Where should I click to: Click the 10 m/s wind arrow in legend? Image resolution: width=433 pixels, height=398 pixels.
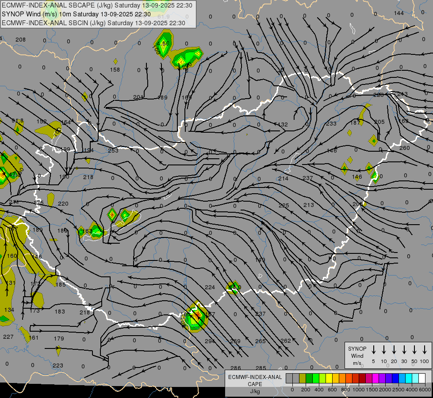click(383, 350)
